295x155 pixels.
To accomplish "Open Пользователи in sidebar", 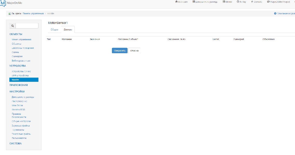I will (x=19, y=138).
